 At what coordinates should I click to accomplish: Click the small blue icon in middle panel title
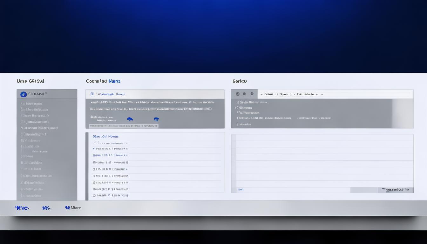point(92,94)
